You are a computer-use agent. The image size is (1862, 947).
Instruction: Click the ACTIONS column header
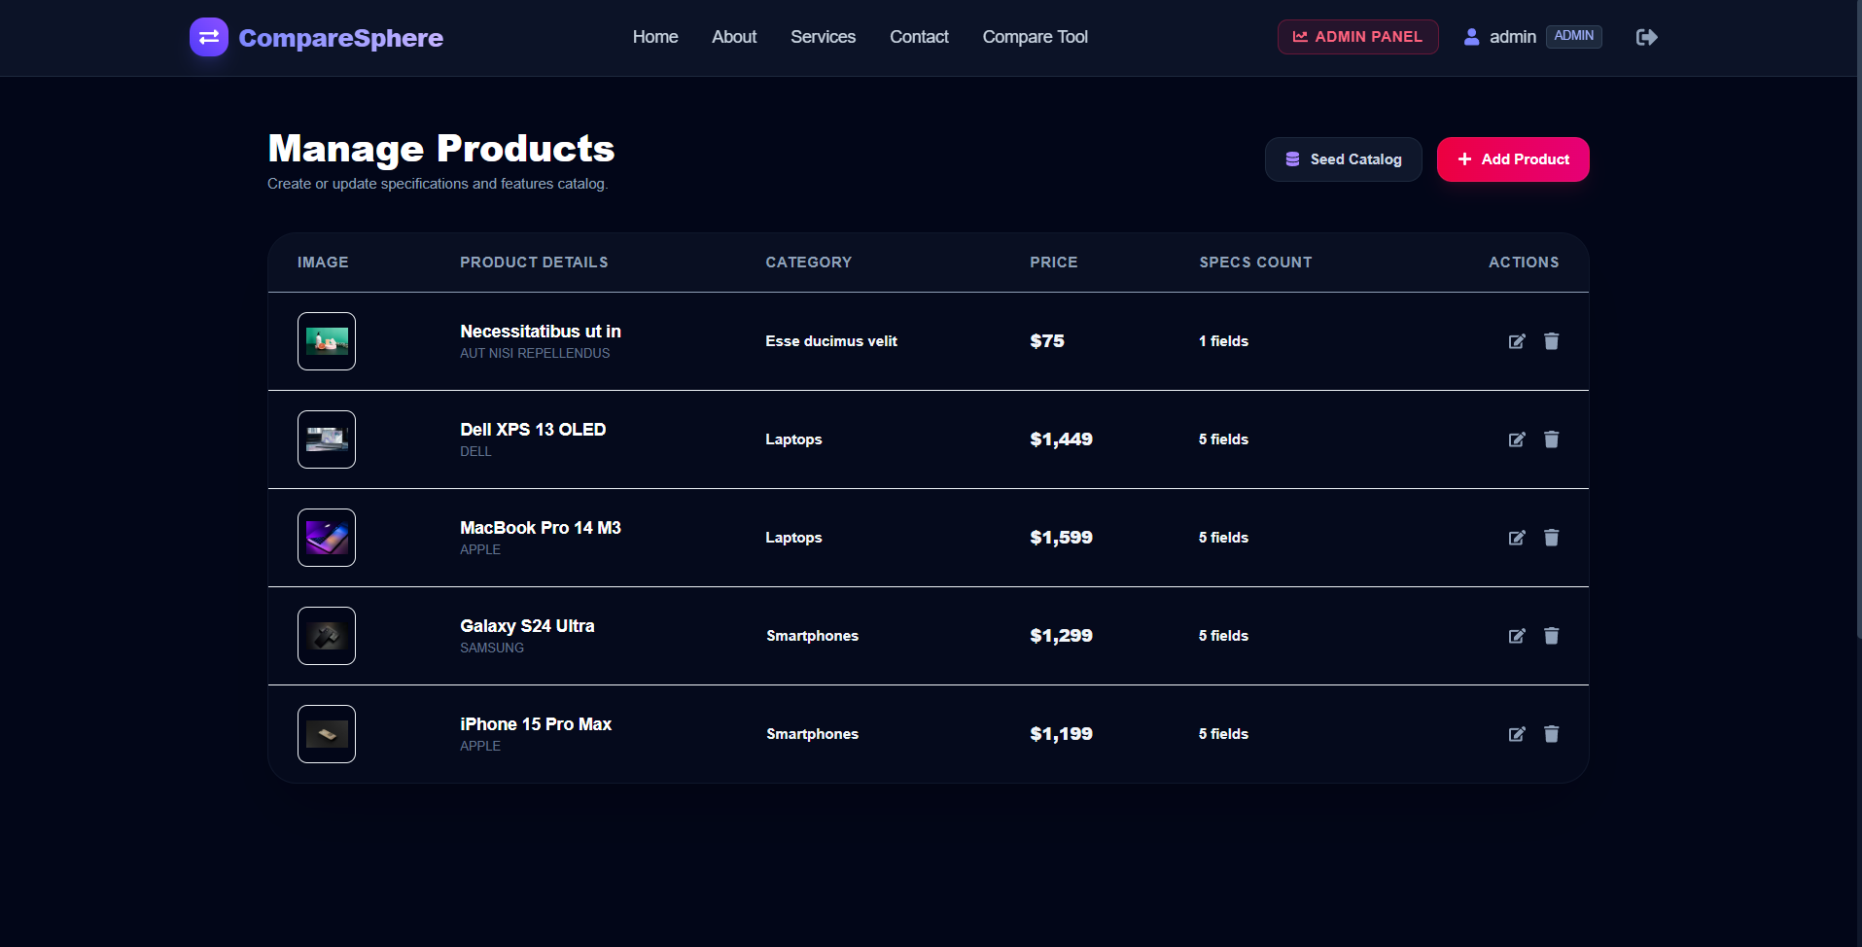click(x=1524, y=263)
